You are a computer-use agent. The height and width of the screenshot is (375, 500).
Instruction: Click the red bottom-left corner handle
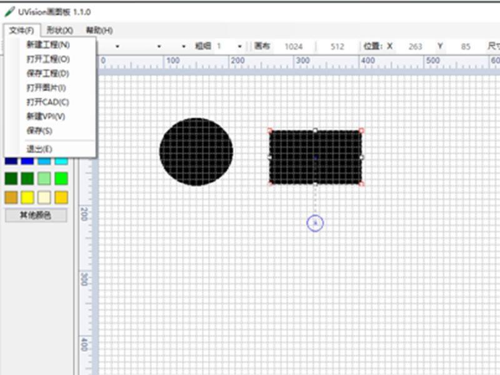point(270,184)
